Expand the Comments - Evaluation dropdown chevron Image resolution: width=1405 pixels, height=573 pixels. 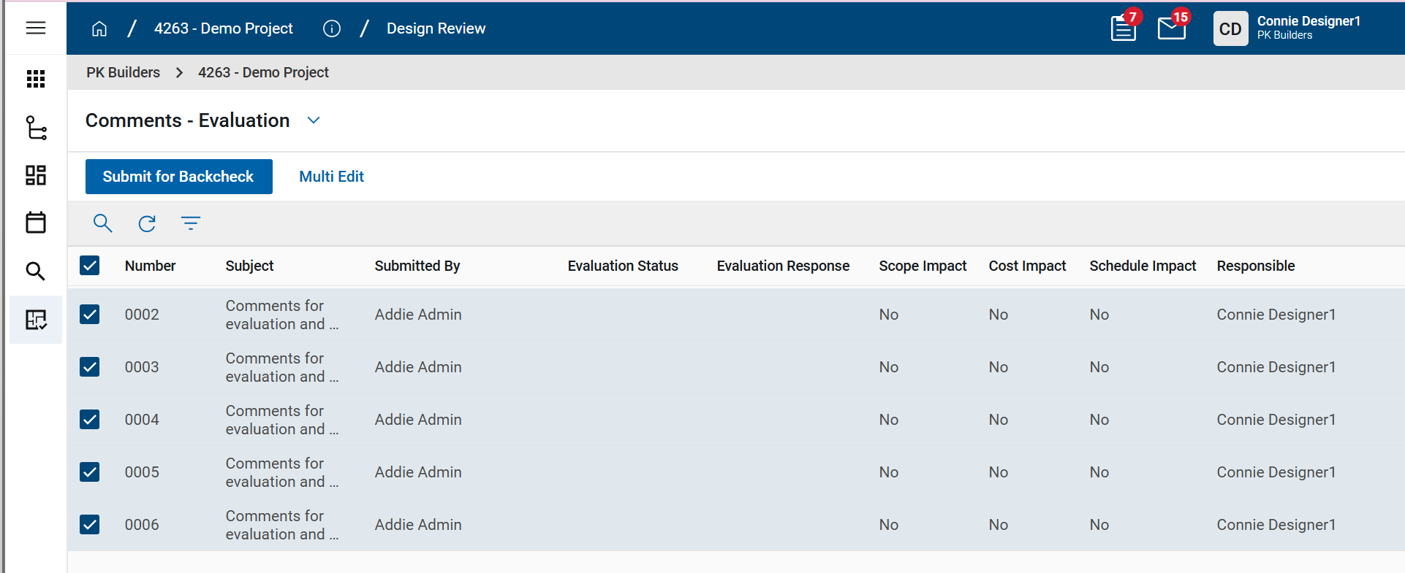click(314, 120)
